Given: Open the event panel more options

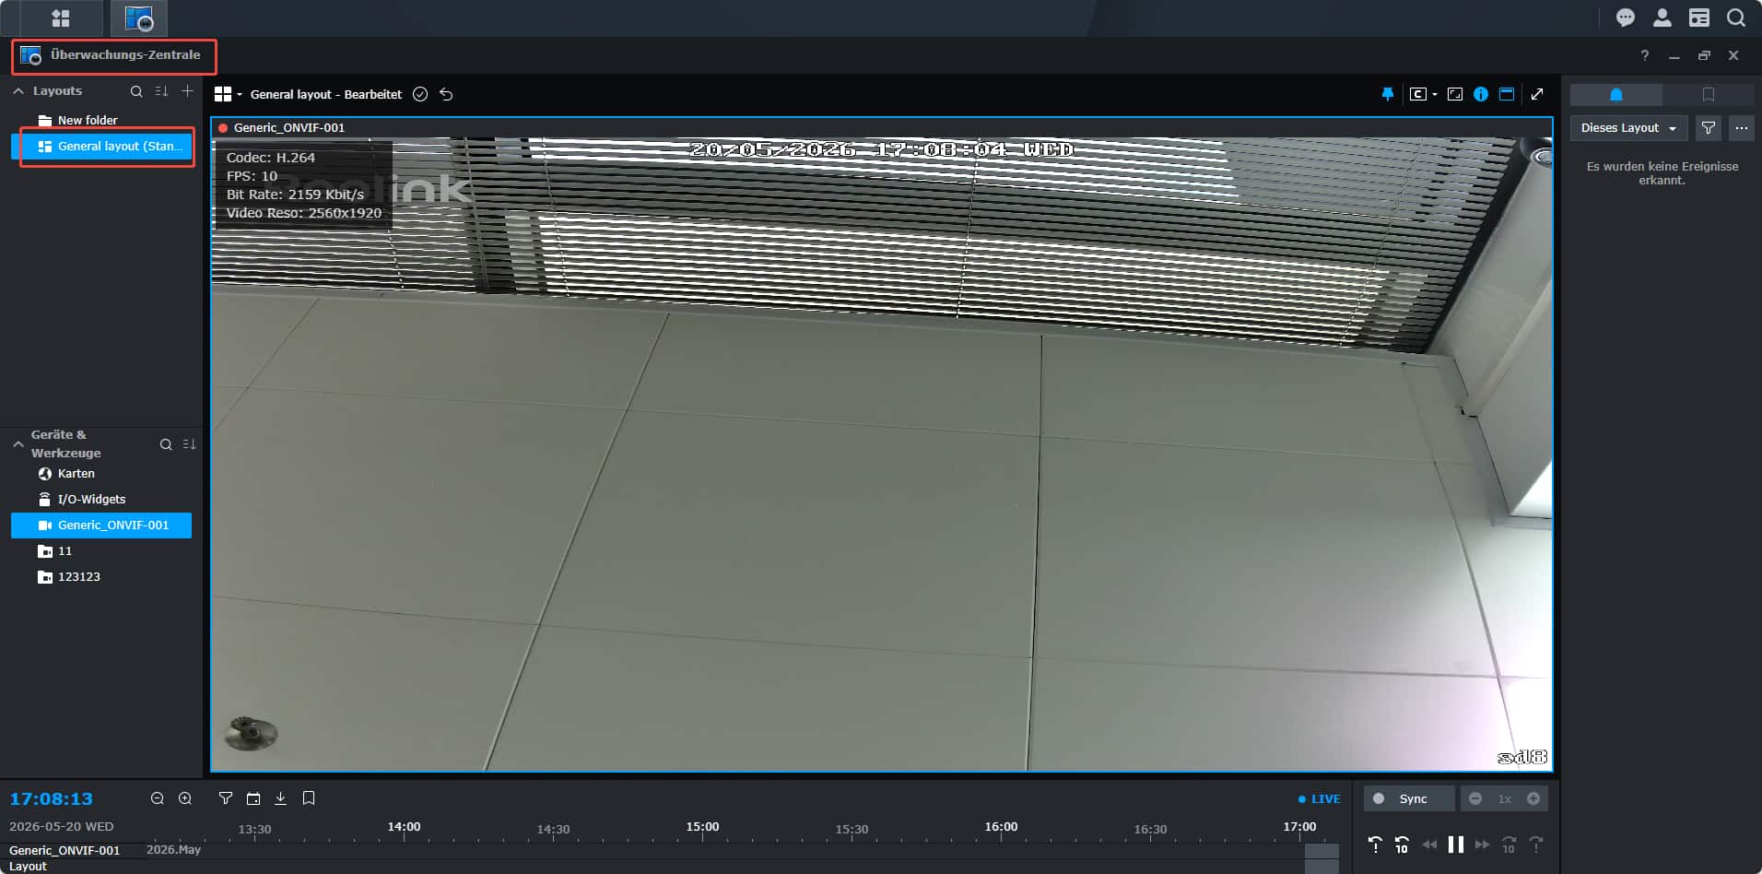Looking at the screenshot, I should (x=1741, y=128).
